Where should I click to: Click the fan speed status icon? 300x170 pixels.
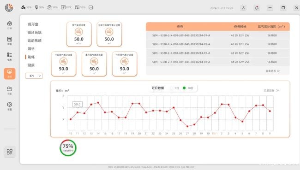point(24,7)
